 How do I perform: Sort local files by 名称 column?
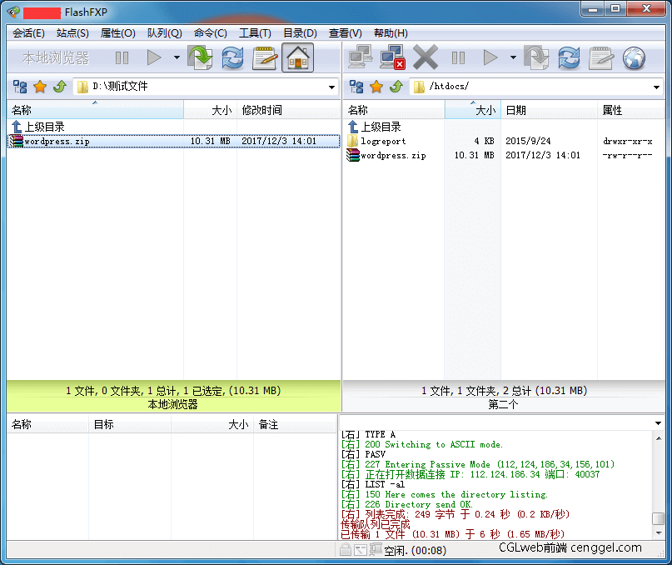pyautogui.click(x=95, y=110)
